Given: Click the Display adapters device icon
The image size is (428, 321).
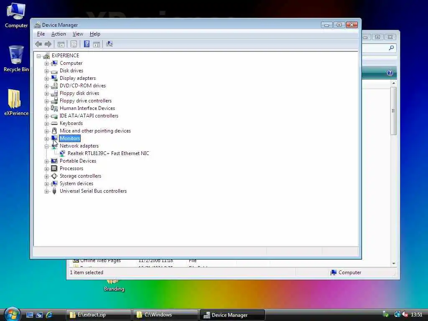Looking at the screenshot, I should (54, 78).
